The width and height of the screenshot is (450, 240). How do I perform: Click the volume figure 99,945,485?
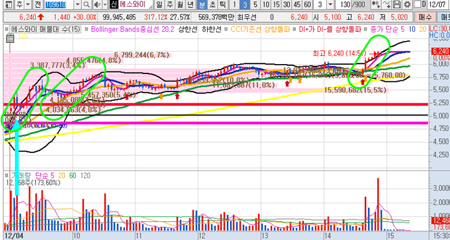[119, 17]
